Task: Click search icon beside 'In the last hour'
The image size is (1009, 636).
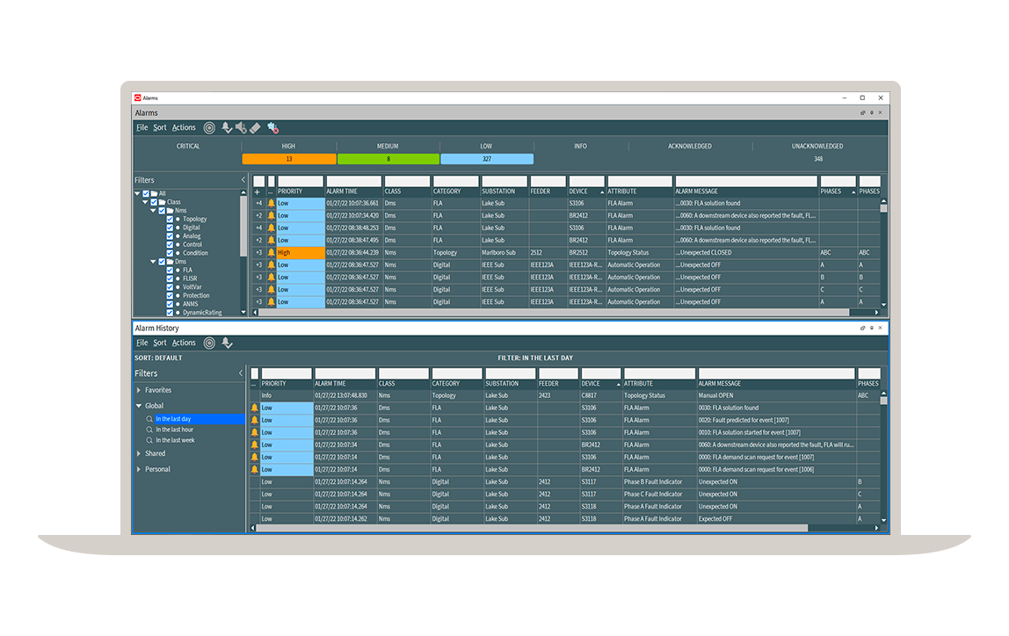Action: (149, 430)
